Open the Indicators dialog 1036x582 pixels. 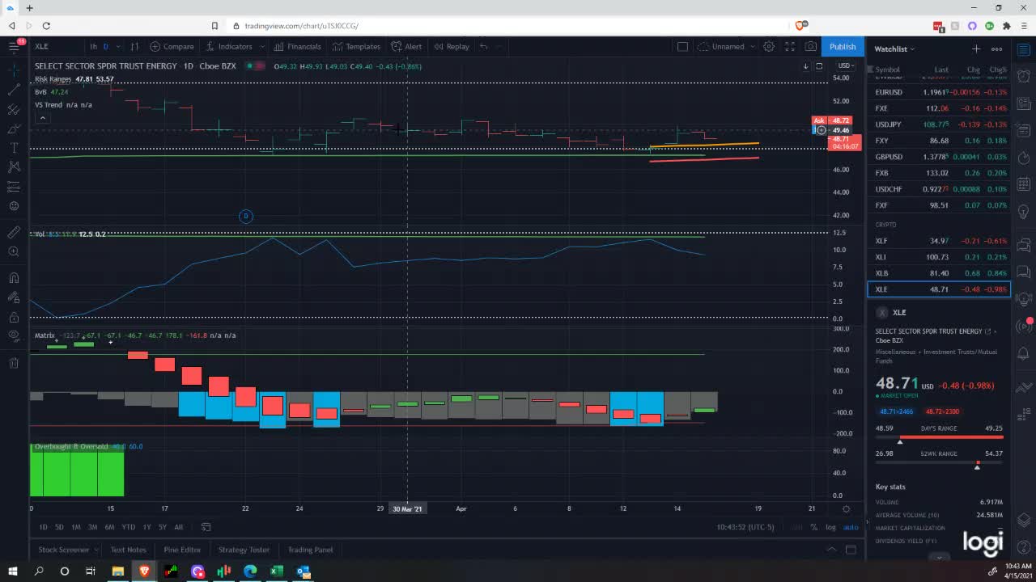point(229,46)
